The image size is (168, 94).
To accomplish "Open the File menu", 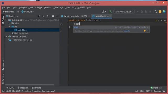I will pos(3,8).
